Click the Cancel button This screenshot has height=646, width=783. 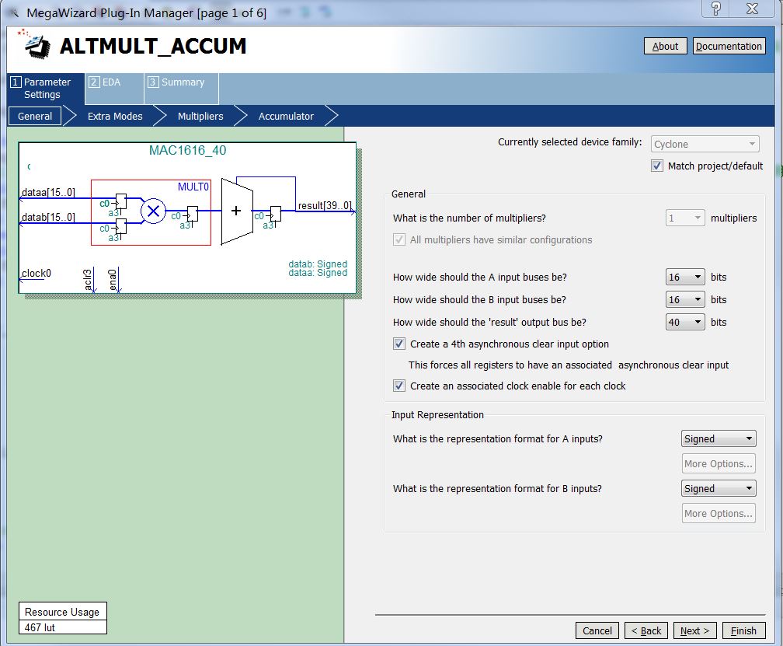click(x=597, y=630)
